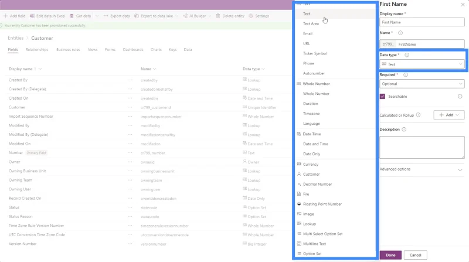This screenshot has height=262, width=469.
Task: Click the Import Sequence Number field row
Action: pyautogui.click(x=148, y=116)
